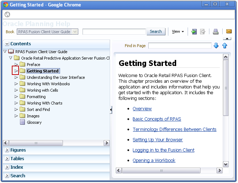Click the content pane scroll up arrow
Viewport: 238px width, 183px height.
(226, 57)
